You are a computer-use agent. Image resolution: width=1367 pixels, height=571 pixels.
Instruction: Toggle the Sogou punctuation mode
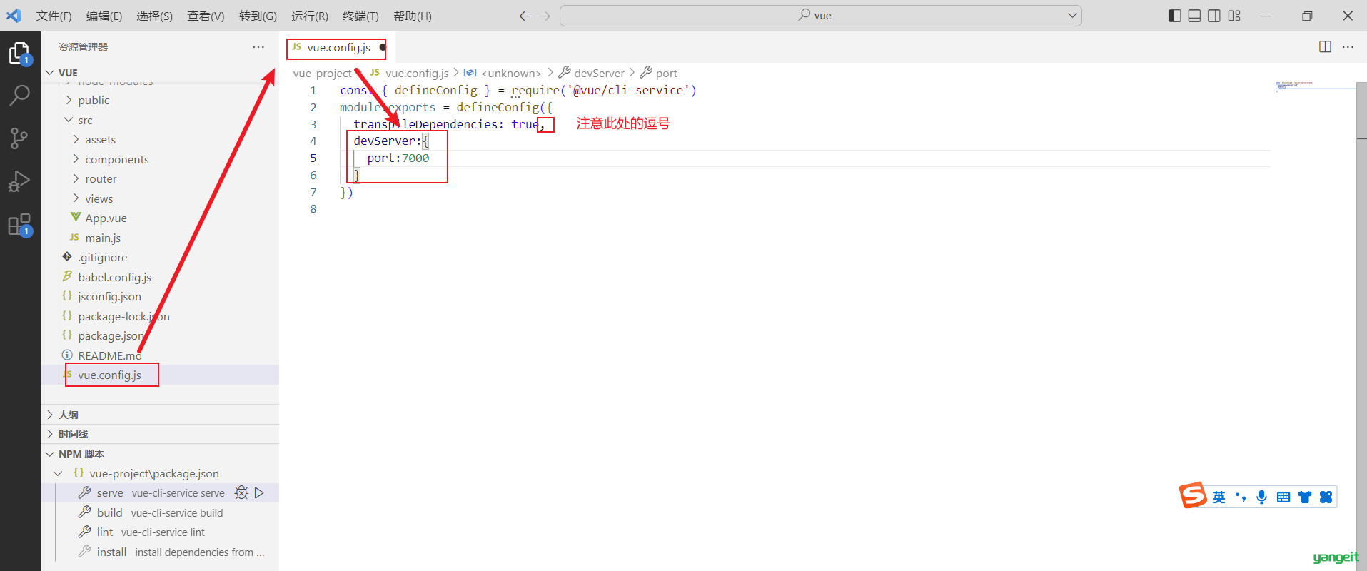[x=1241, y=497]
